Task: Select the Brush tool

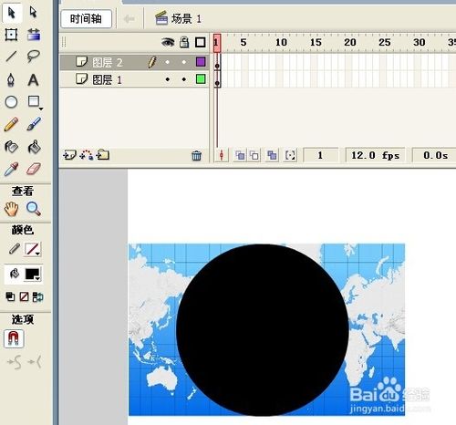Action: 34,124
